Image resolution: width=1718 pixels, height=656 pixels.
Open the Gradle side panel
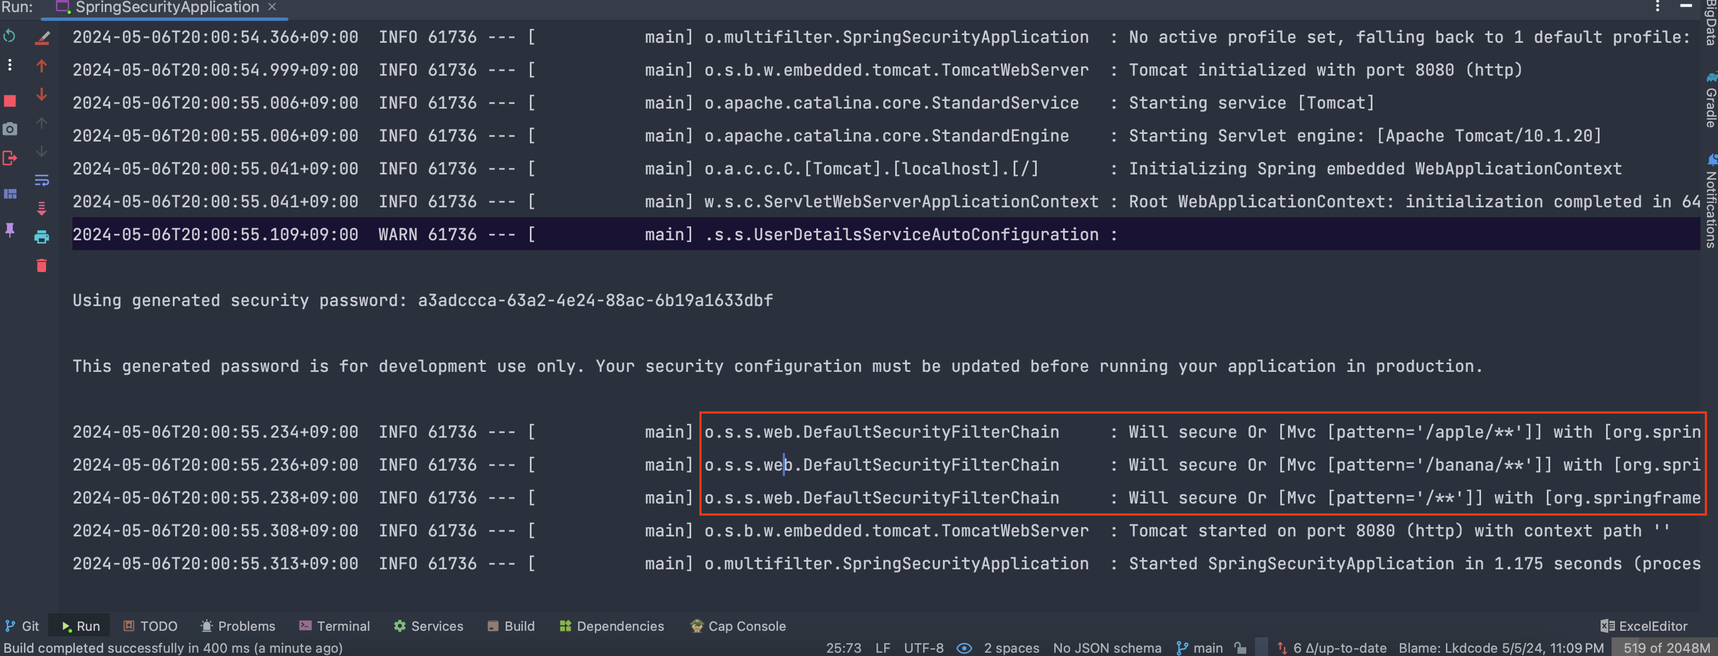point(1711,100)
